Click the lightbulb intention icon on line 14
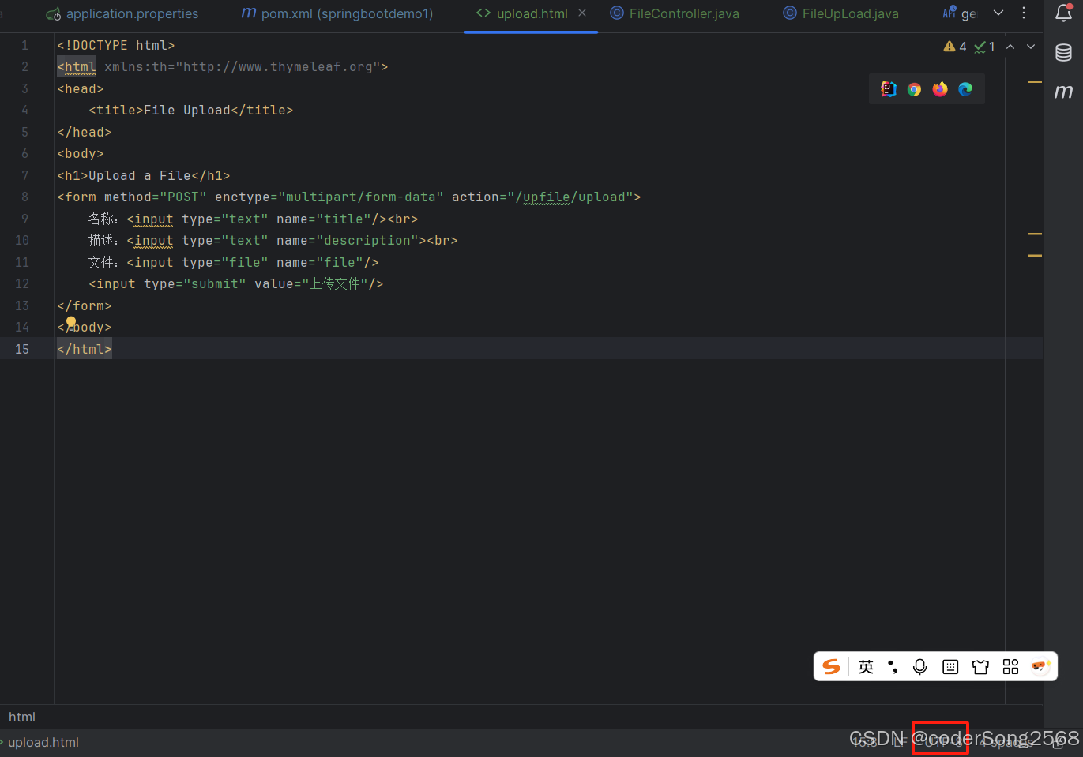This screenshot has width=1083, height=757. tap(71, 322)
